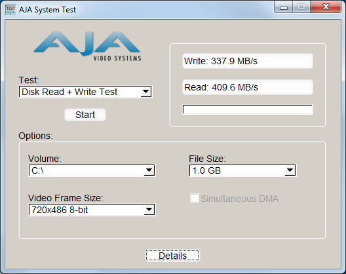The width and height of the screenshot is (346, 274).
Task: Click the Write: 337.9 MB/s result field
Action: point(248,61)
